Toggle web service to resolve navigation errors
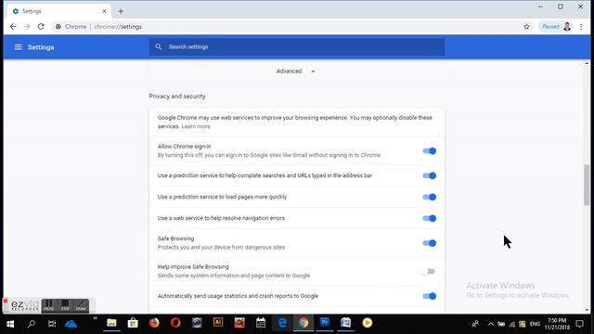The width and height of the screenshot is (594, 334). pos(429,219)
